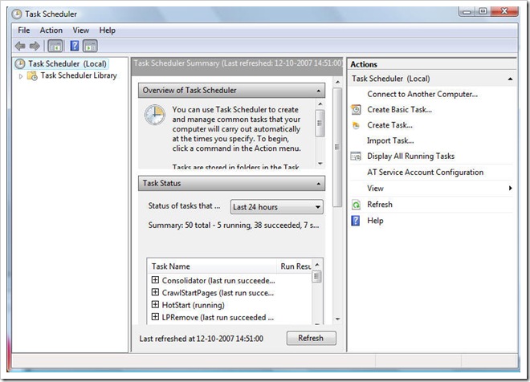Click the Back arrow toolbar icon
530x382 pixels.
click(x=20, y=46)
